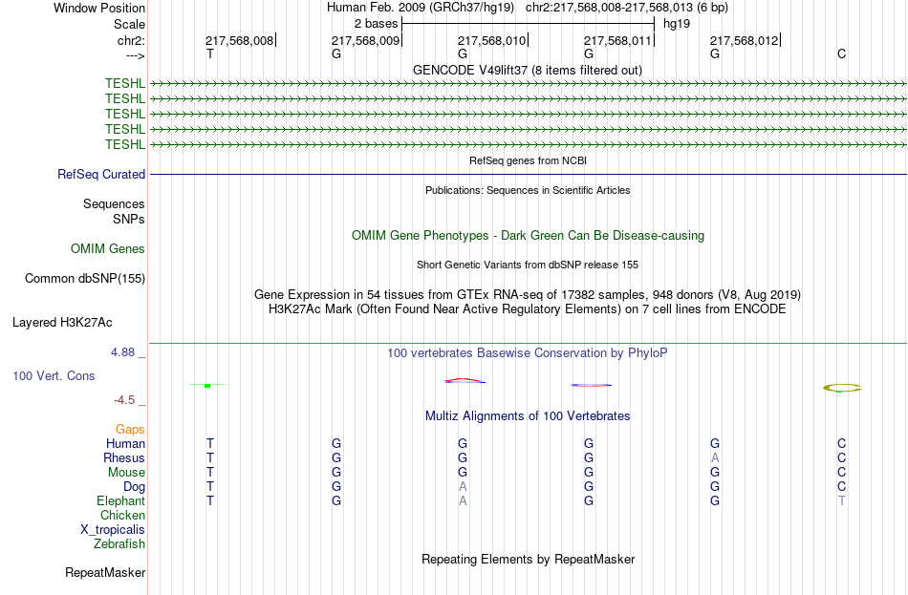
Task: Click the 100 Vert. Cons track label
Action: click(x=54, y=376)
